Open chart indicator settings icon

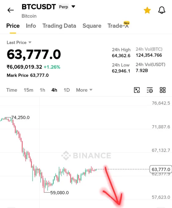pos(150,90)
